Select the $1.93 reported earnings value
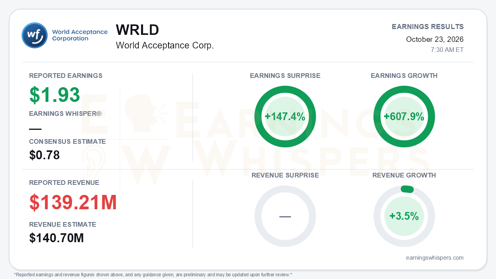Screen dimensions: 496x279 pyautogui.click(x=55, y=95)
